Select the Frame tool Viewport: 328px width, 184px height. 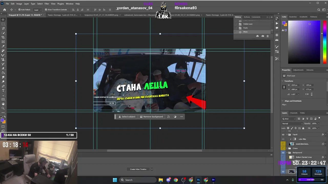(3, 42)
